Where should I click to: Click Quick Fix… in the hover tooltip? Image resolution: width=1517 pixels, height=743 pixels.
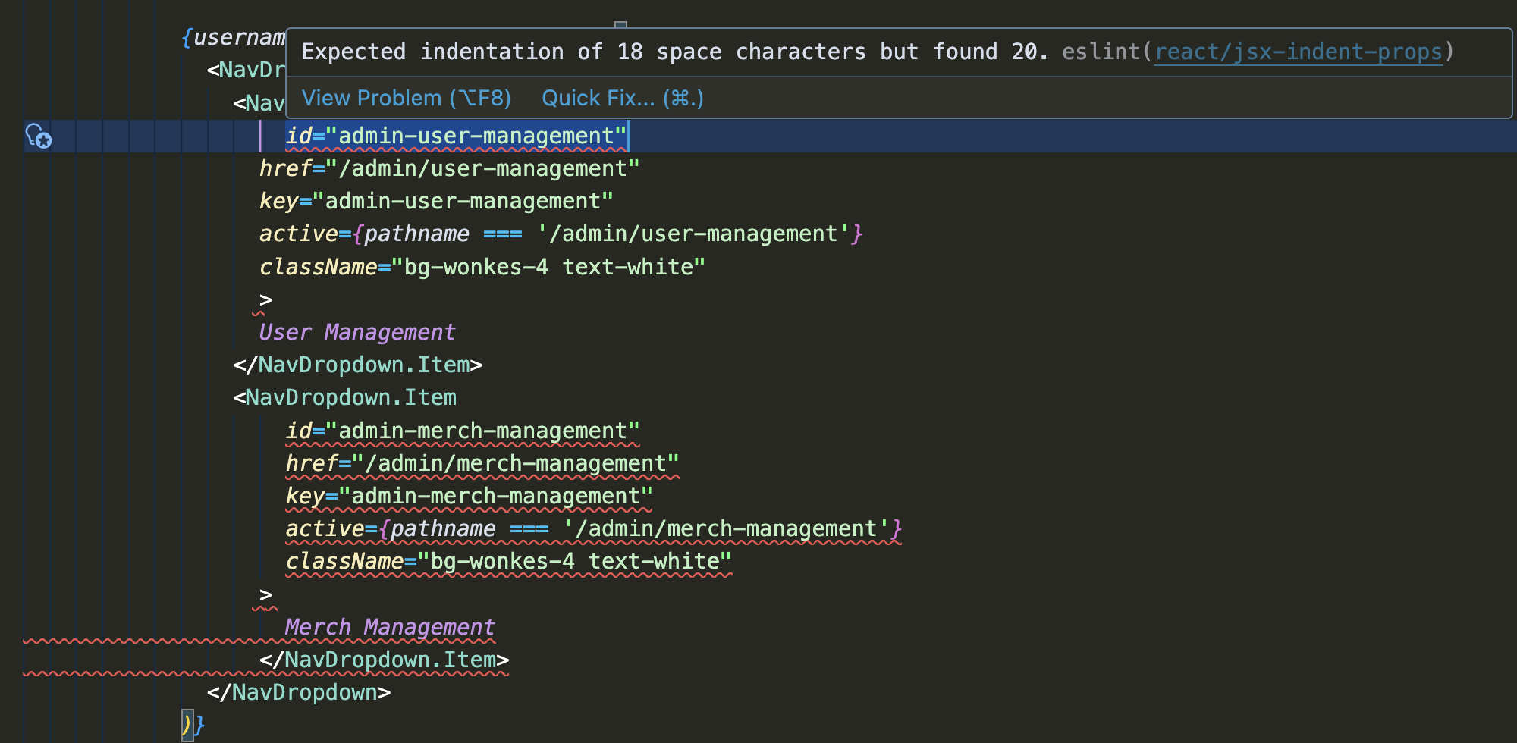coord(622,99)
